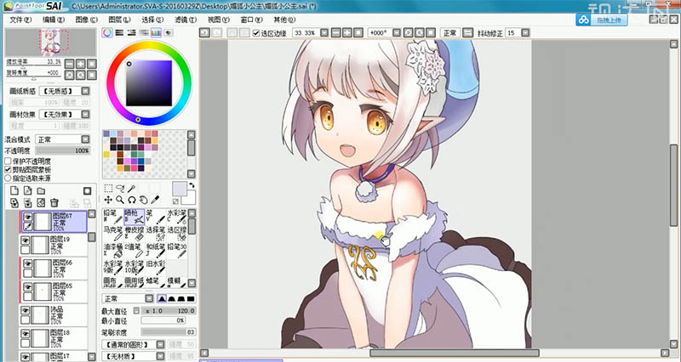Click the 拖拽上传 upload button
This screenshot has width=681, height=362.
[x=602, y=20]
